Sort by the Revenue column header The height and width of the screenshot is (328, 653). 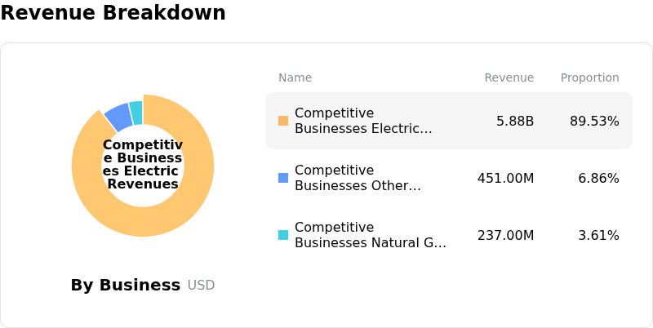509,78
